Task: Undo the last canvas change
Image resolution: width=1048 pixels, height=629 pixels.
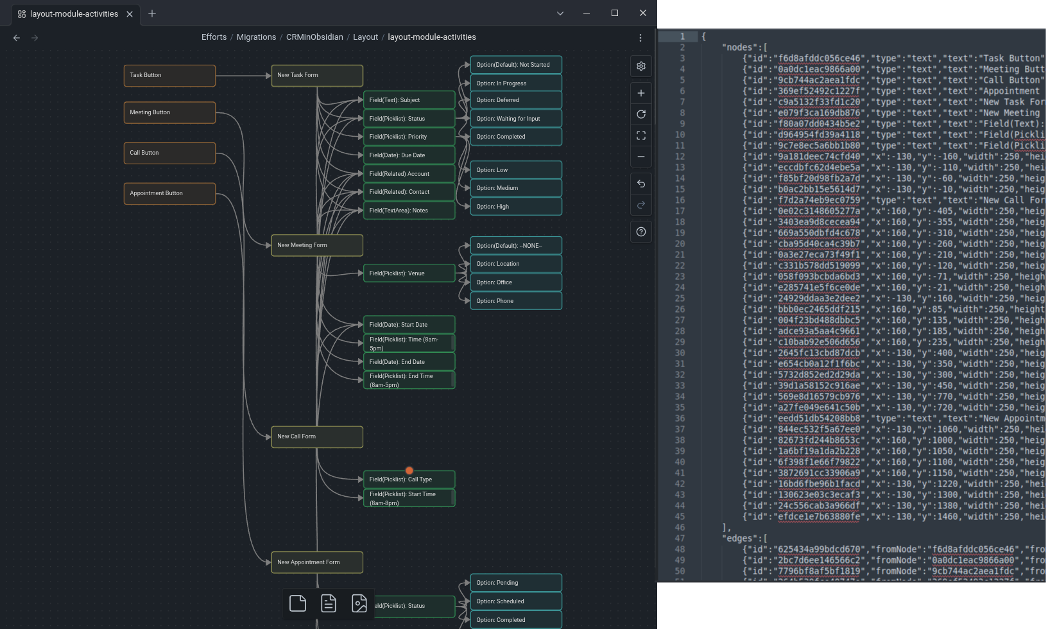Action: (640, 184)
